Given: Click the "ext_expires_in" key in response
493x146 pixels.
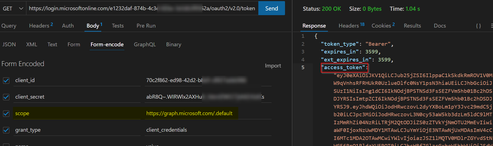Looking at the screenshot, I should (346, 60).
